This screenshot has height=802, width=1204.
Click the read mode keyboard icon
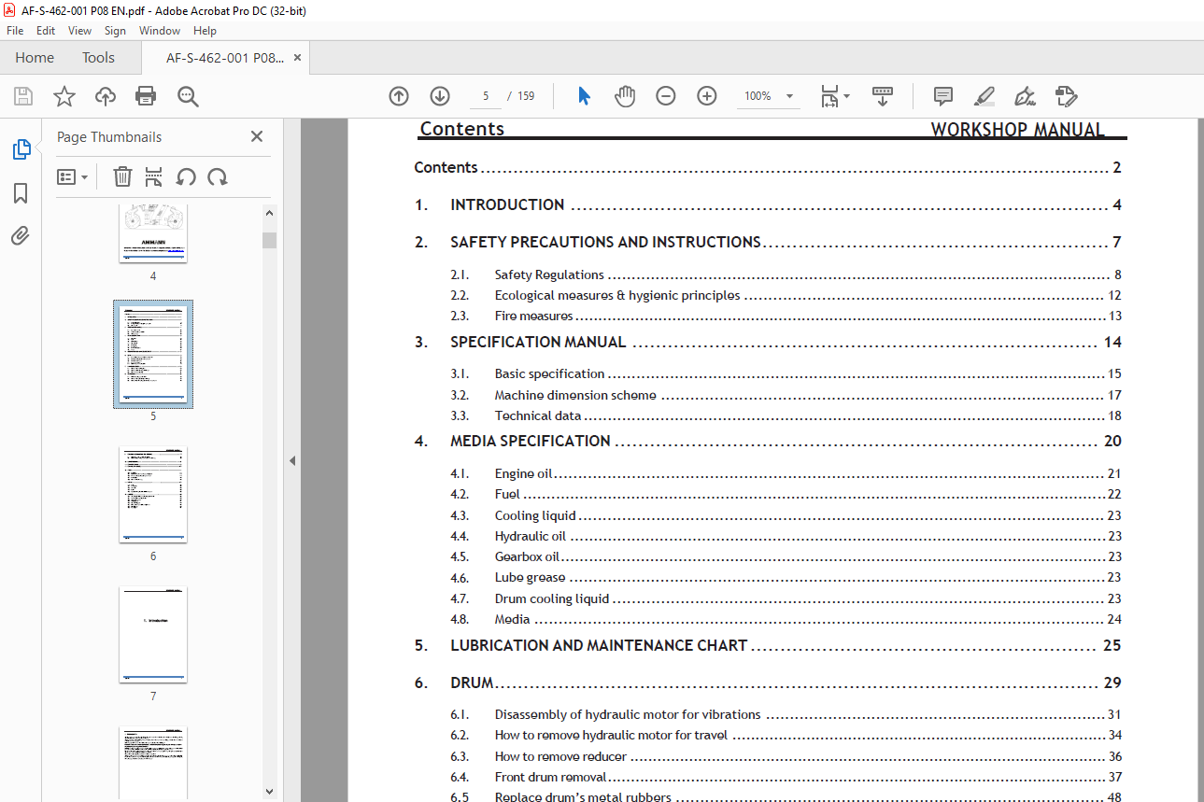coord(883,96)
